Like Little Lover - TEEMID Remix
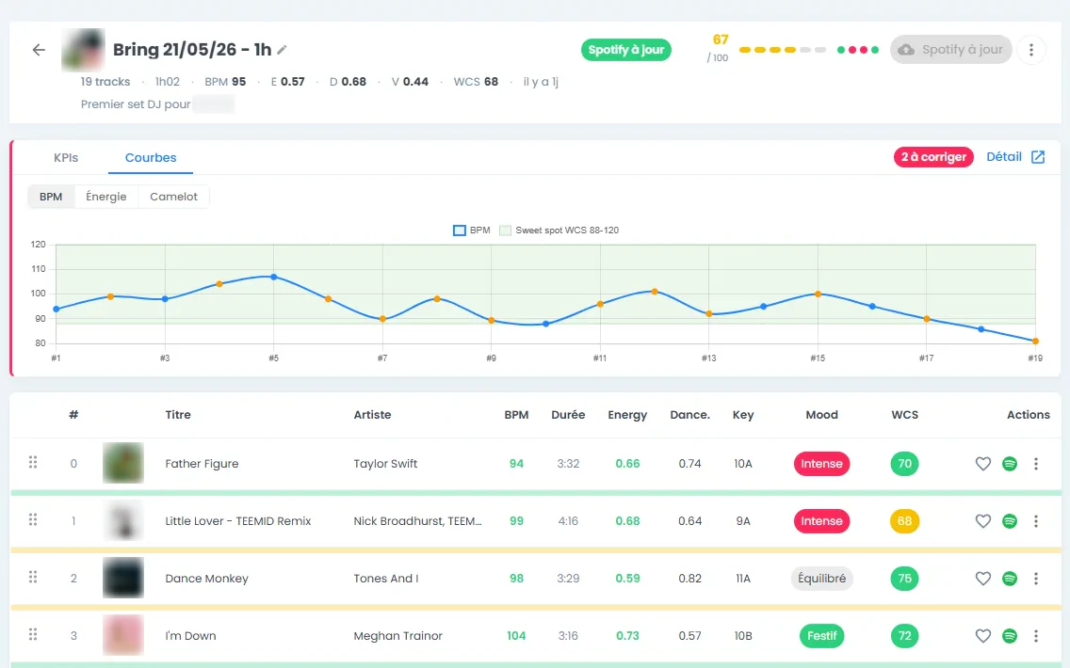Viewport: 1070px width, 668px height. 982,521
